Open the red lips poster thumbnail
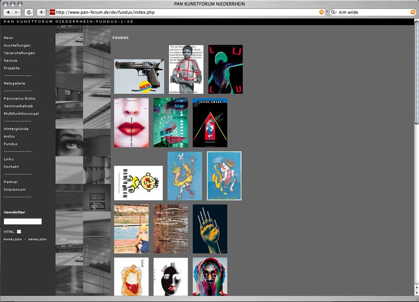Viewport: 419px width, 302px height. (x=131, y=123)
